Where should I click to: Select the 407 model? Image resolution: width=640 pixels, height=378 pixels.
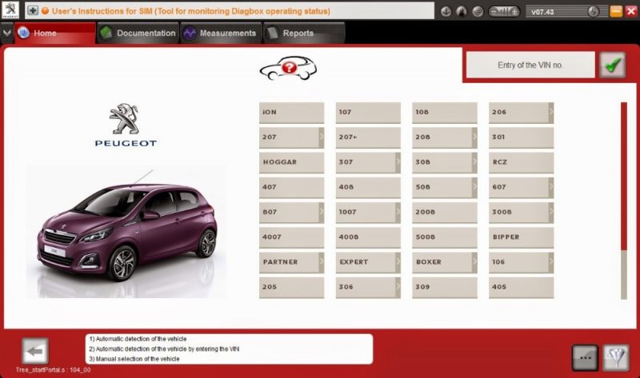point(291,187)
